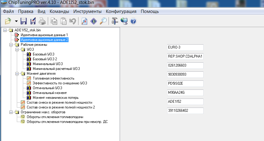Screen dimensions: 264x141
Task: Click the blue question mark help icon
Action: click(x=133, y=21)
